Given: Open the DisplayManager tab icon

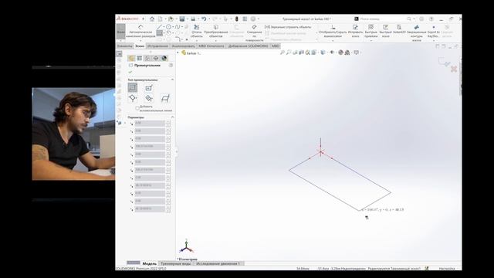Looking at the screenshot, I should pyautogui.click(x=164, y=59).
